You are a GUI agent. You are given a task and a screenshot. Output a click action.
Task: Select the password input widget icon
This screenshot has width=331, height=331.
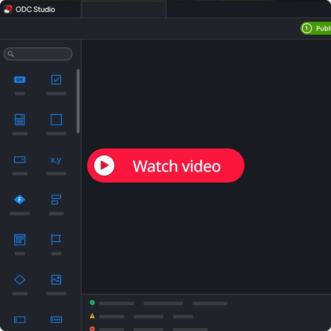point(56,320)
